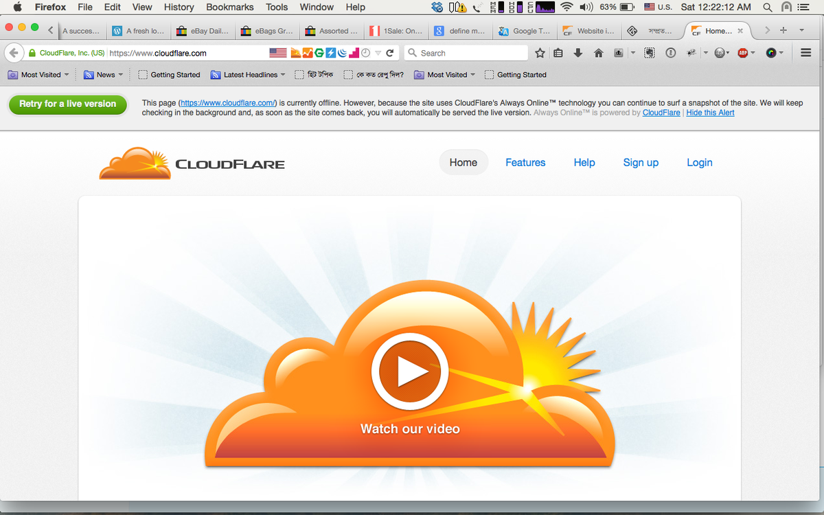The height and width of the screenshot is (515, 824).
Task: Open the ABP dropdown arrow
Action: tap(753, 53)
